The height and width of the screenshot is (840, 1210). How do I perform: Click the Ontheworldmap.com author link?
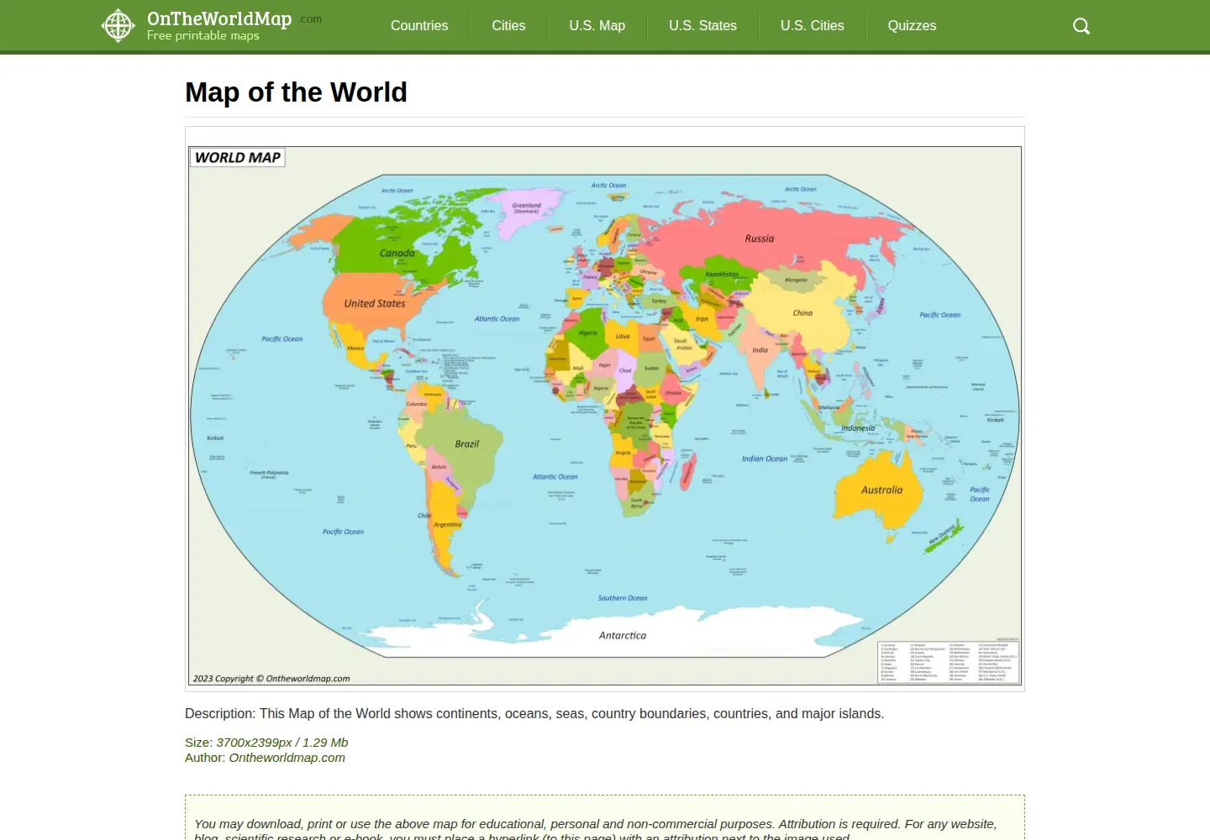(287, 758)
